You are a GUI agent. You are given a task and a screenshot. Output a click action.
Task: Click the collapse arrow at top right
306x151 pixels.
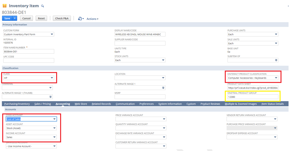click(288, 6)
